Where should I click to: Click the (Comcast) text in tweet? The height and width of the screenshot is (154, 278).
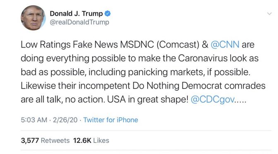178,44
